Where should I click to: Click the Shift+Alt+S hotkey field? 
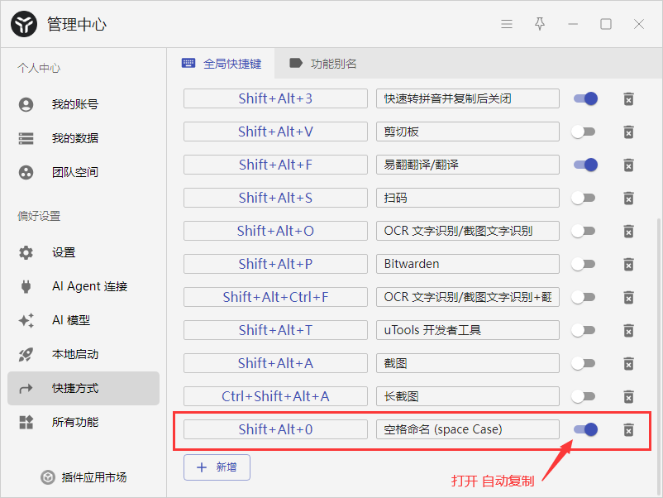pyautogui.click(x=275, y=198)
